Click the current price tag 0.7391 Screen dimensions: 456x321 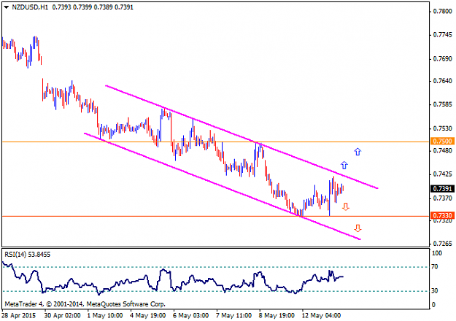point(443,189)
